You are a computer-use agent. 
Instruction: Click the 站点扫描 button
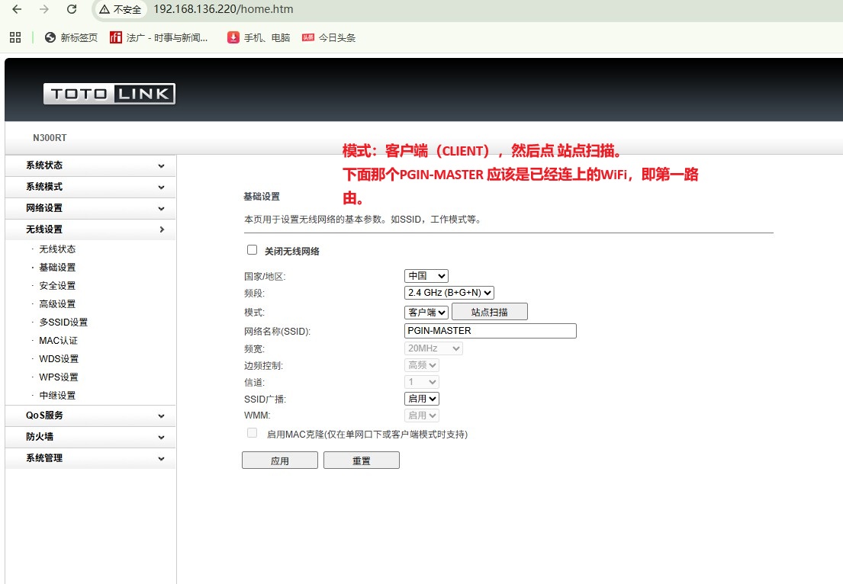(x=489, y=312)
